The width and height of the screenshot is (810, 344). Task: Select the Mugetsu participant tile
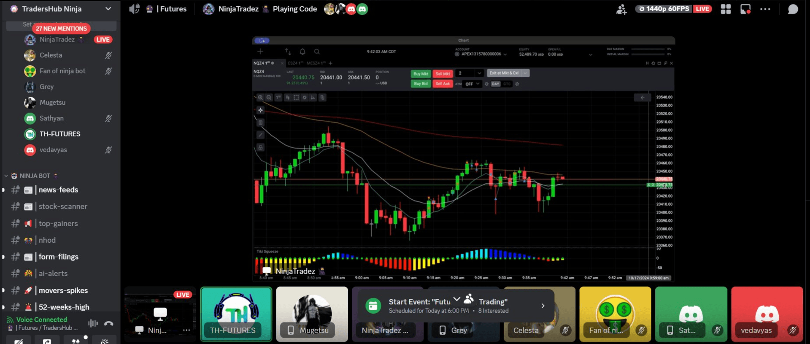click(312, 314)
